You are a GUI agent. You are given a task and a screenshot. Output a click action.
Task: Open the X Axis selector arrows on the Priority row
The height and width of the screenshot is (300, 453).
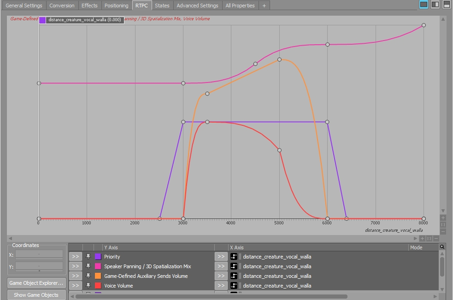(x=221, y=257)
